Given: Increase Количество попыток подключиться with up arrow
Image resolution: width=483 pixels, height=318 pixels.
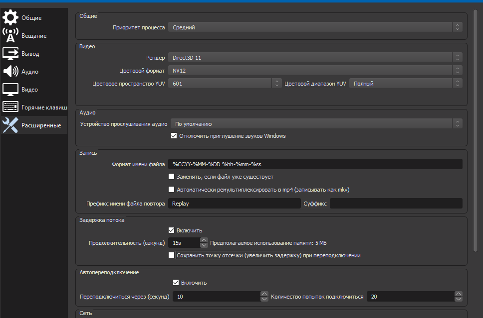Looking at the screenshot, I should point(459,294).
